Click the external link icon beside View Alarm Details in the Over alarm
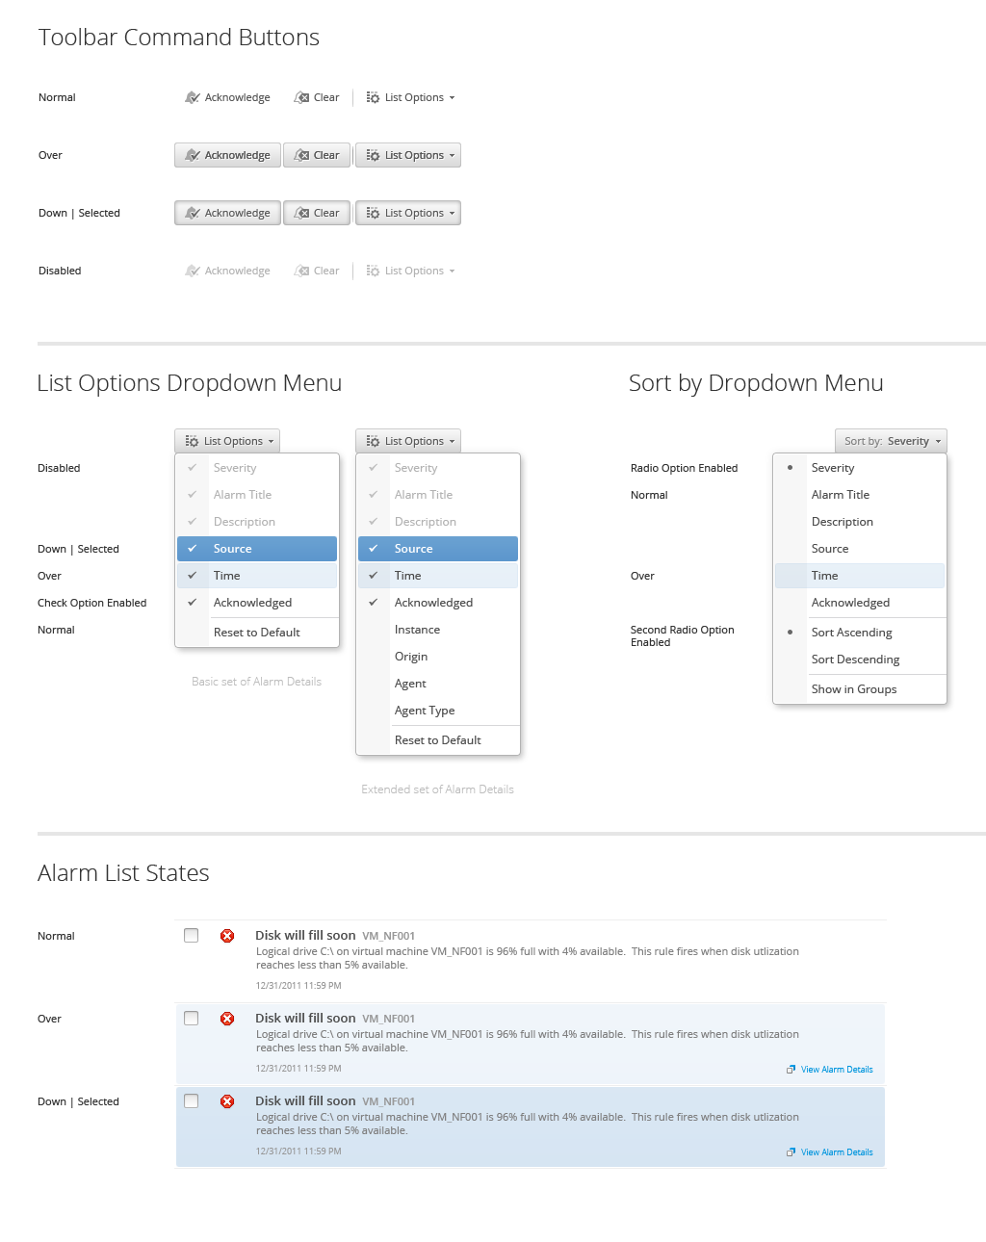This screenshot has width=986, height=1242. point(791,1070)
